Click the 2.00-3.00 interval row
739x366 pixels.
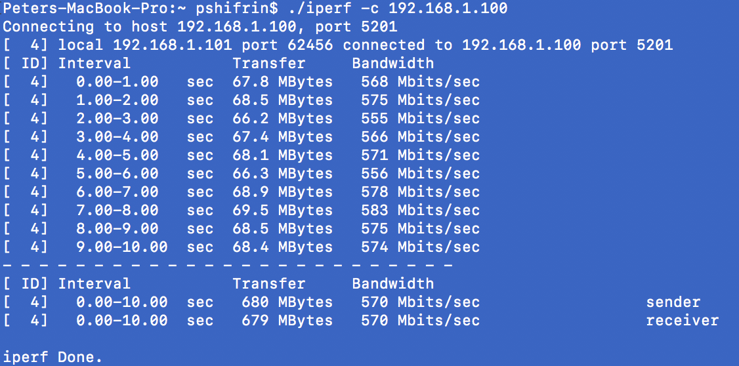pos(242,119)
